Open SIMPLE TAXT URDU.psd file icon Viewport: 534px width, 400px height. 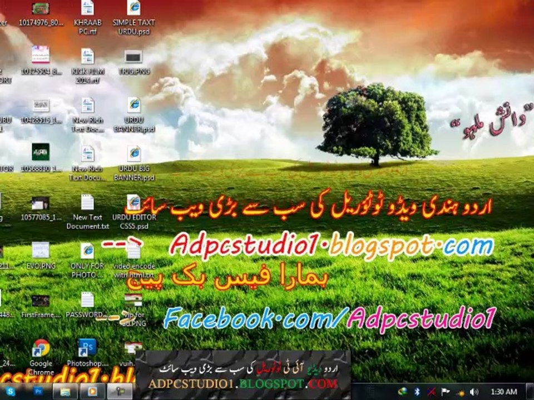coord(134,8)
